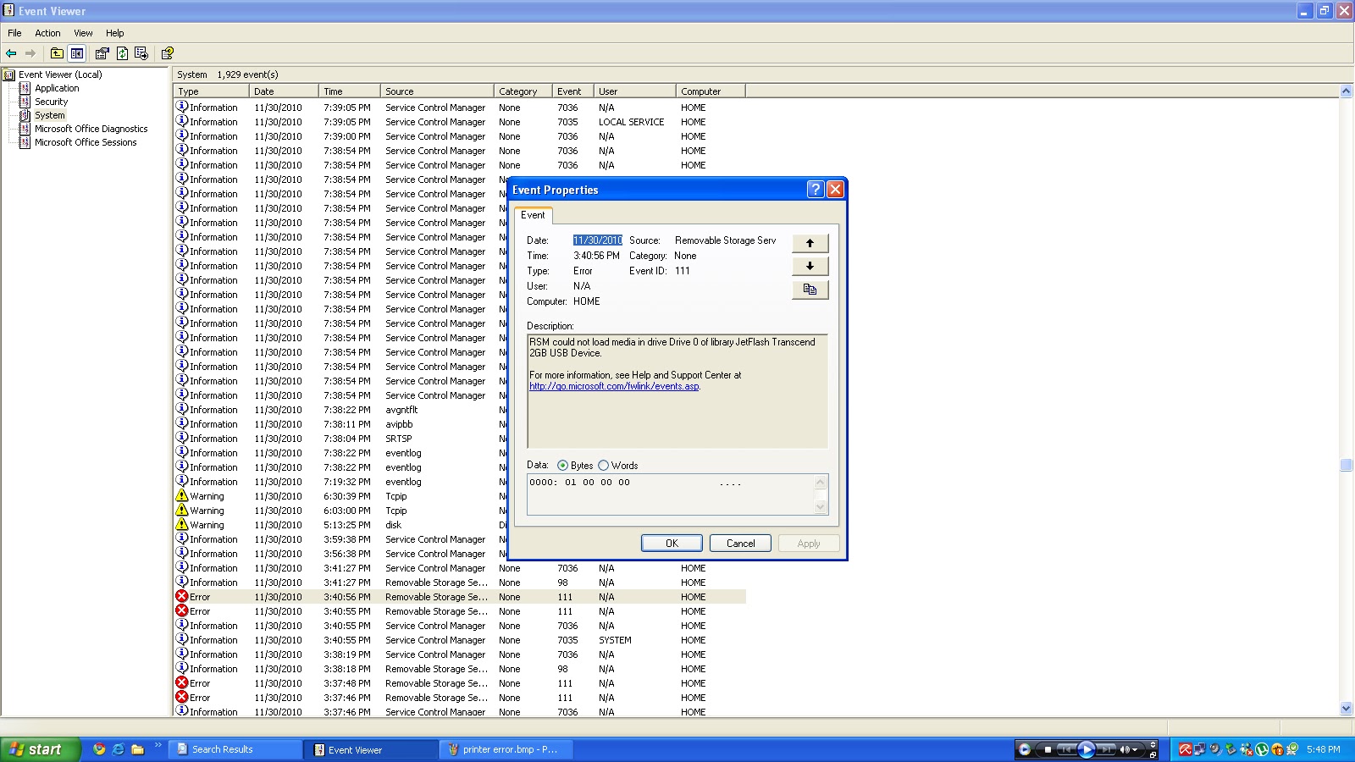The width and height of the screenshot is (1355, 762).
Task: Click the Help toolbar icon
Action: (168, 53)
